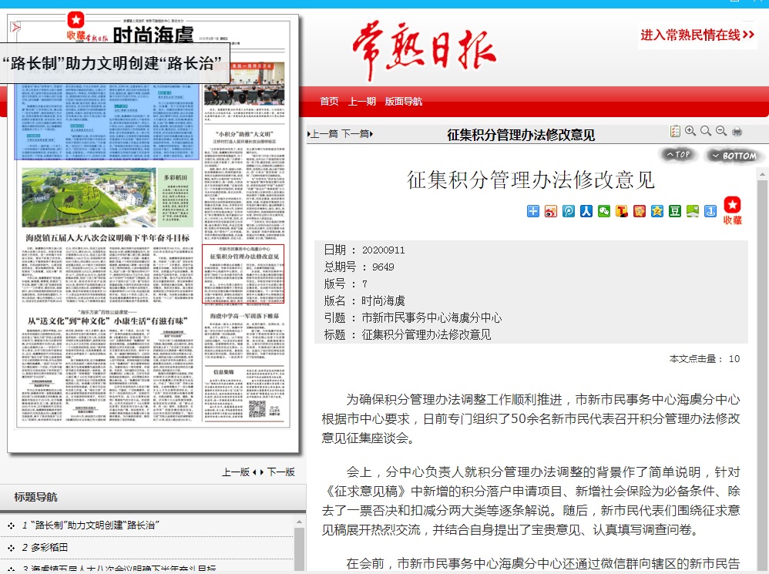Share the article to Sina Weibo
This screenshot has height=574, width=769.
coord(551,211)
